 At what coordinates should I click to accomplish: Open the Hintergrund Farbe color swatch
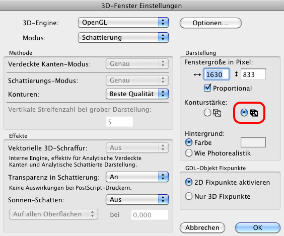253,142
